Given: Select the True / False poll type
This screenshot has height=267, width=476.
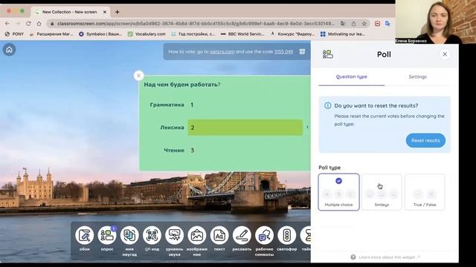Looking at the screenshot, I should coord(425,192).
